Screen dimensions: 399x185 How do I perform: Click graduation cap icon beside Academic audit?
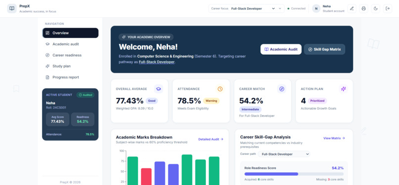[48, 44]
